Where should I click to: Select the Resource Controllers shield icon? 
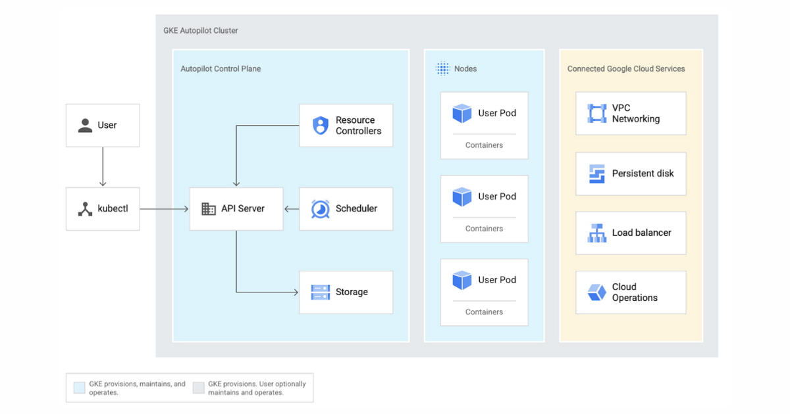(321, 125)
